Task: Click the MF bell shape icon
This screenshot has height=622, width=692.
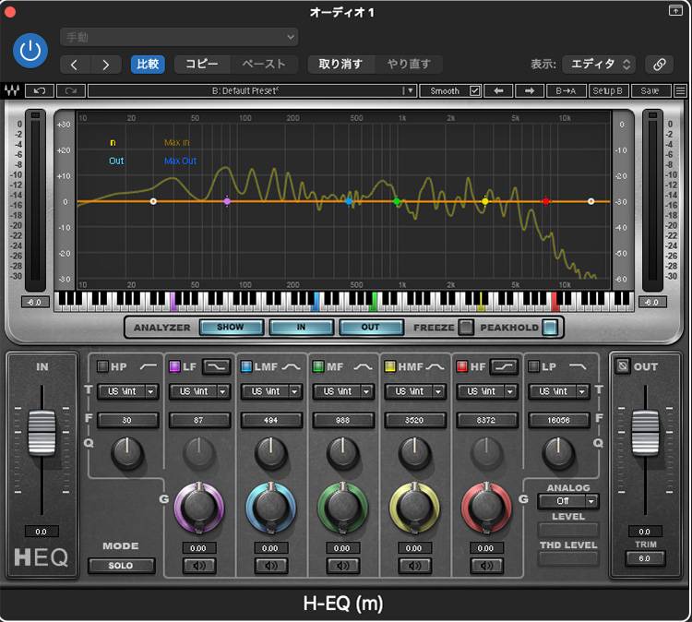Action: (x=363, y=366)
